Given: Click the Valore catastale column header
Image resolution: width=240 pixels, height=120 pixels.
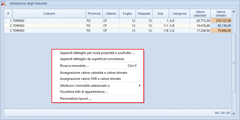Looking at the screenshot, I should 200,13.
